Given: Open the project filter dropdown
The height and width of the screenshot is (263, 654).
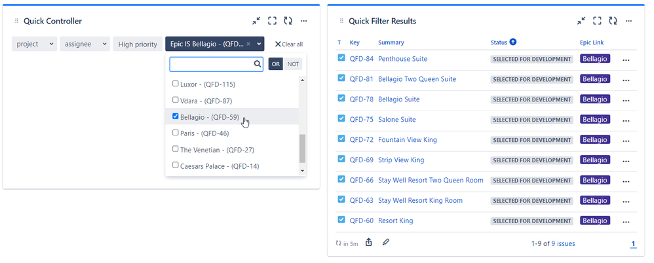Looking at the screenshot, I should tap(34, 44).
